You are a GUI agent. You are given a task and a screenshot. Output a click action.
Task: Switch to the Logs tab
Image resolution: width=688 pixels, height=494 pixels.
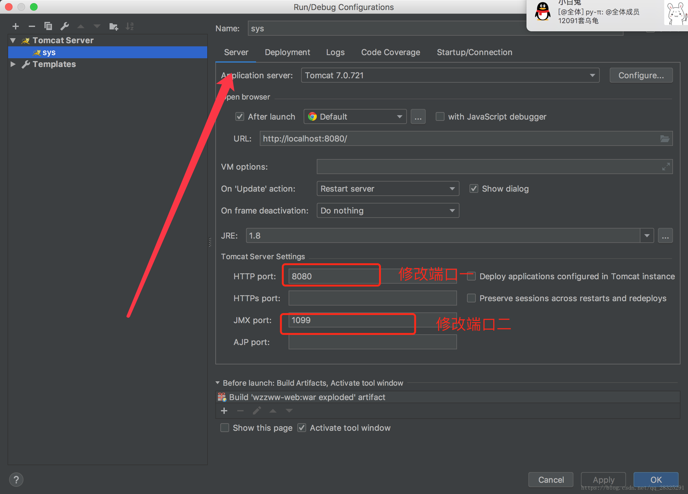335,52
